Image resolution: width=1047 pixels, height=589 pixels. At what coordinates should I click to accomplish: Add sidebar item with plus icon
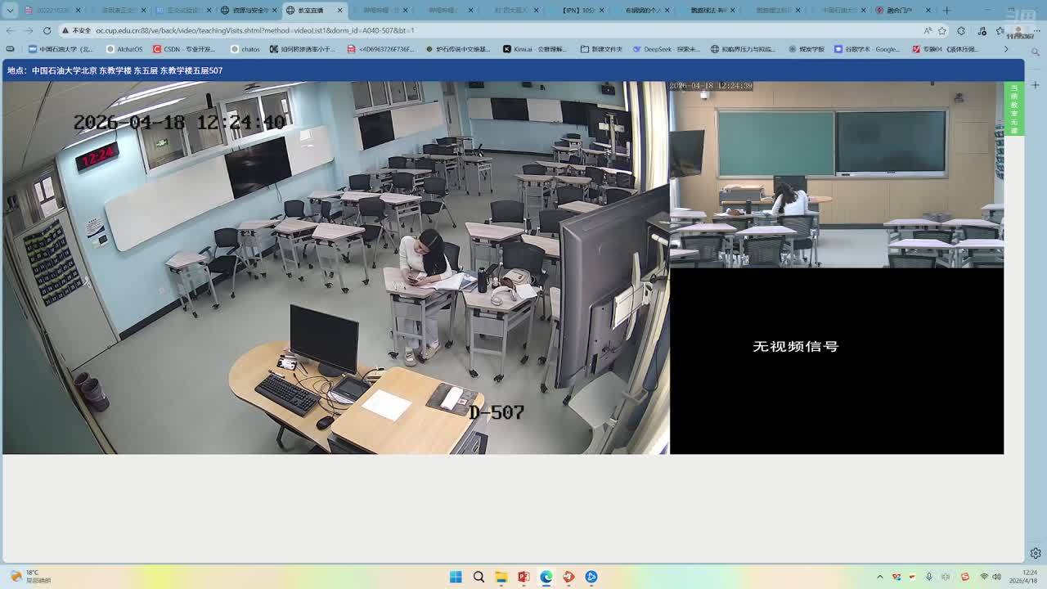tap(1036, 85)
